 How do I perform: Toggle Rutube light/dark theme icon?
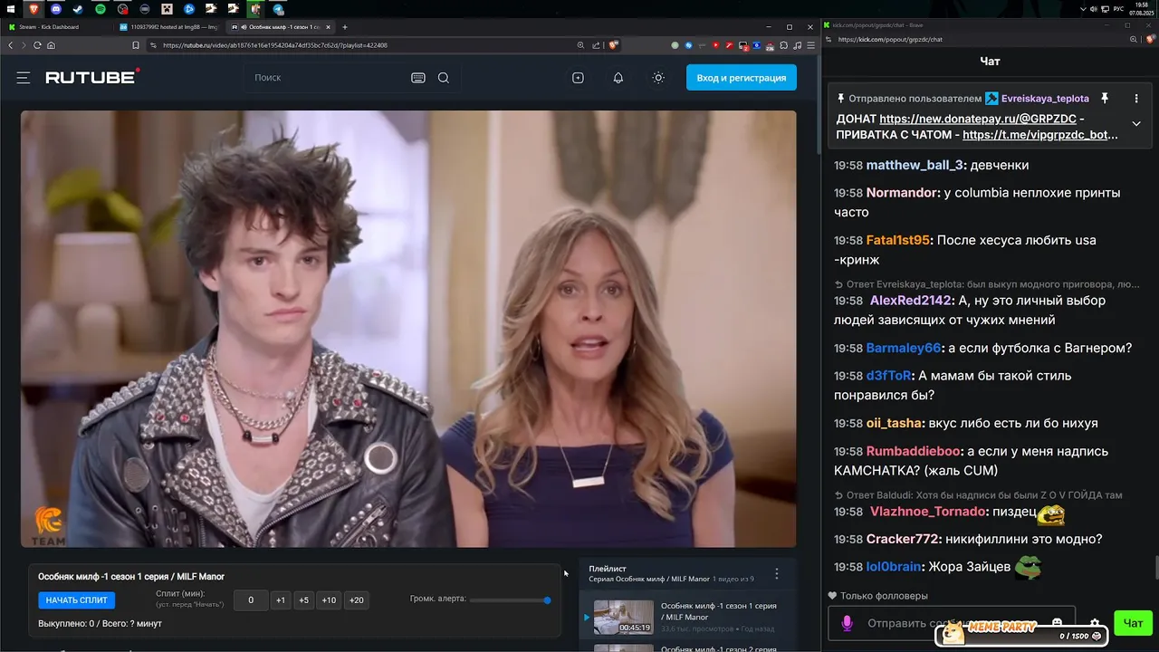(x=658, y=78)
